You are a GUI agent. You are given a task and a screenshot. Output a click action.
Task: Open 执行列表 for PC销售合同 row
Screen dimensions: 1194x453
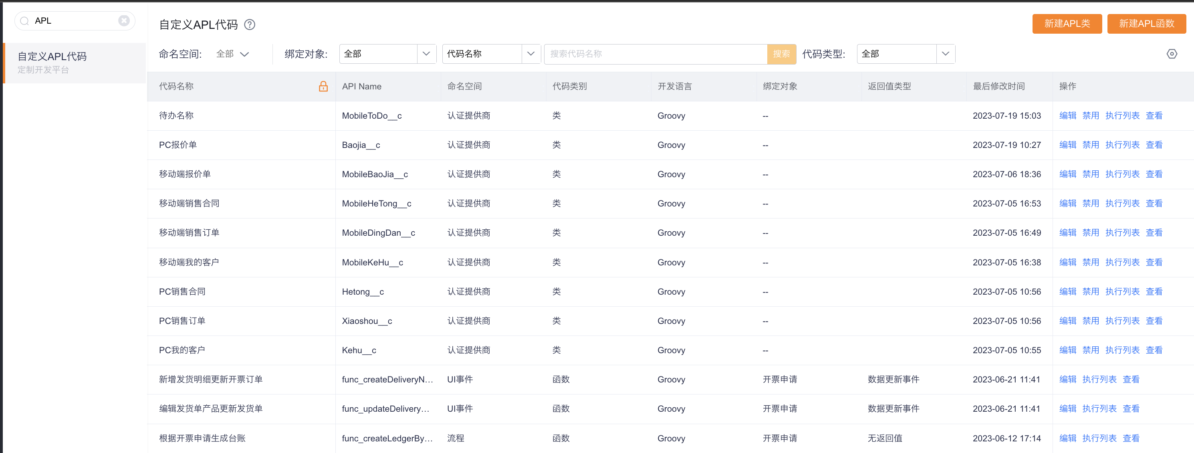click(1122, 291)
